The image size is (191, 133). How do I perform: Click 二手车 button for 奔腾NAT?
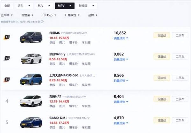point(180,99)
